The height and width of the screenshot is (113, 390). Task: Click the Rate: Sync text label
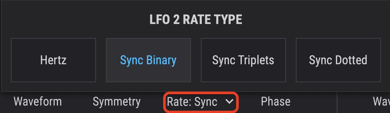click(192, 102)
